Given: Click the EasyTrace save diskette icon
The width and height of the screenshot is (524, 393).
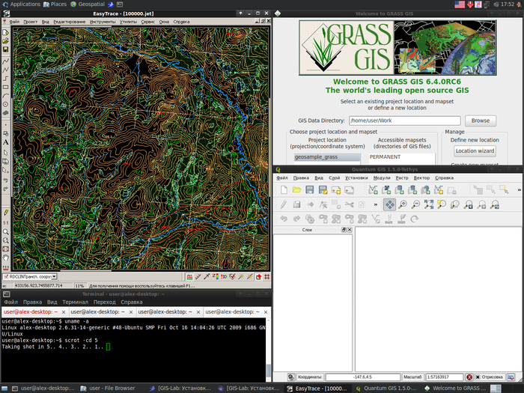Looking at the screenshot, I should pyautogui.click(x=6, y=50).
